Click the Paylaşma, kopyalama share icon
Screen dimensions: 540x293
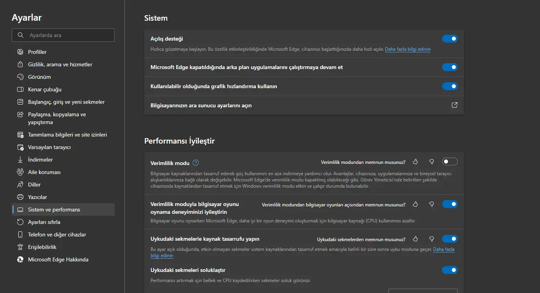tap(21, 115)
